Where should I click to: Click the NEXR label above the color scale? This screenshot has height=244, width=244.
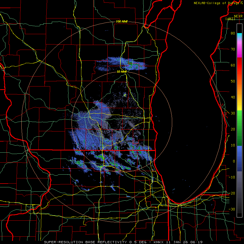238,16
